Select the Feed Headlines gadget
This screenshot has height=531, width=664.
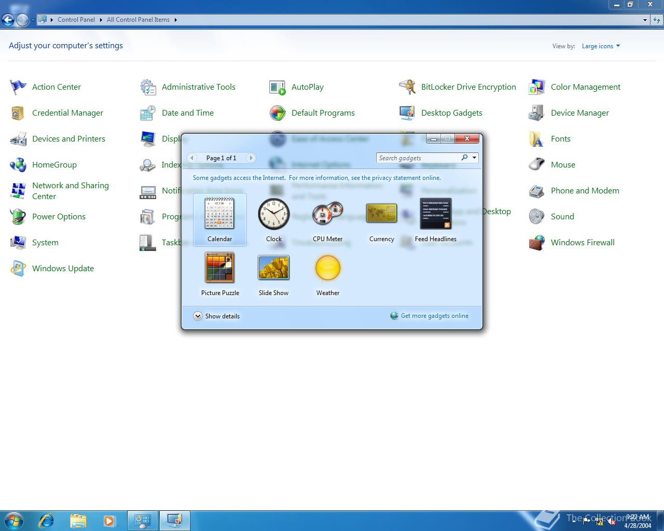click(x=435, y=214)
